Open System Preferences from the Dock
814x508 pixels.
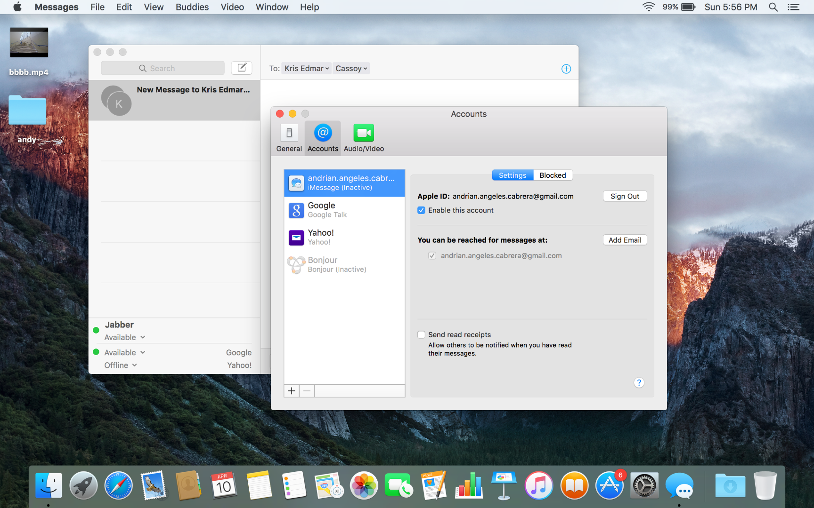(644, 485)
